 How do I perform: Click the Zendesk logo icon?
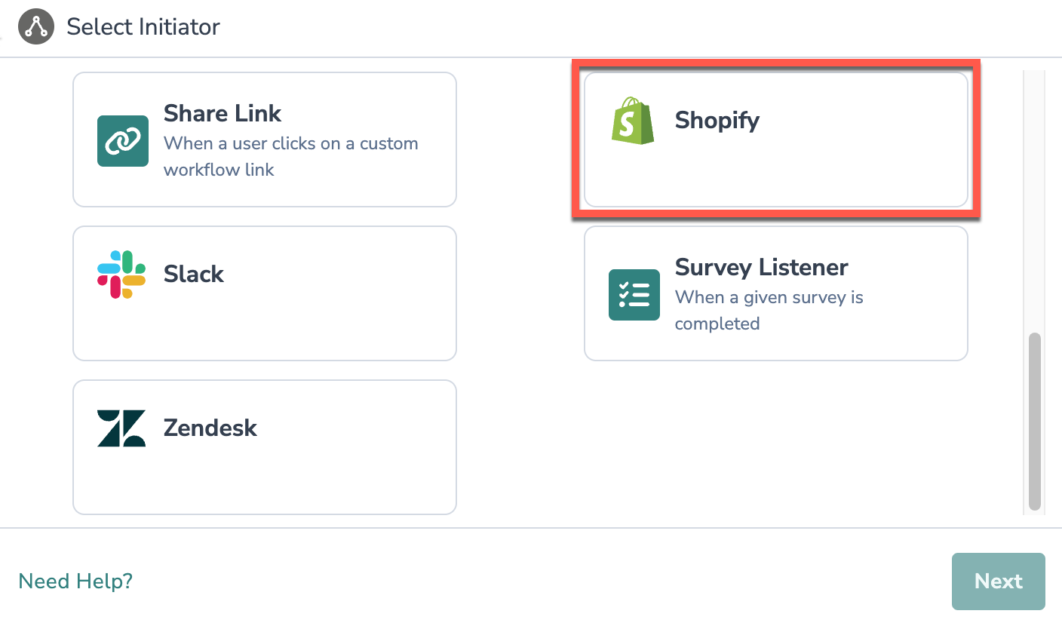[x=121, y=428]
